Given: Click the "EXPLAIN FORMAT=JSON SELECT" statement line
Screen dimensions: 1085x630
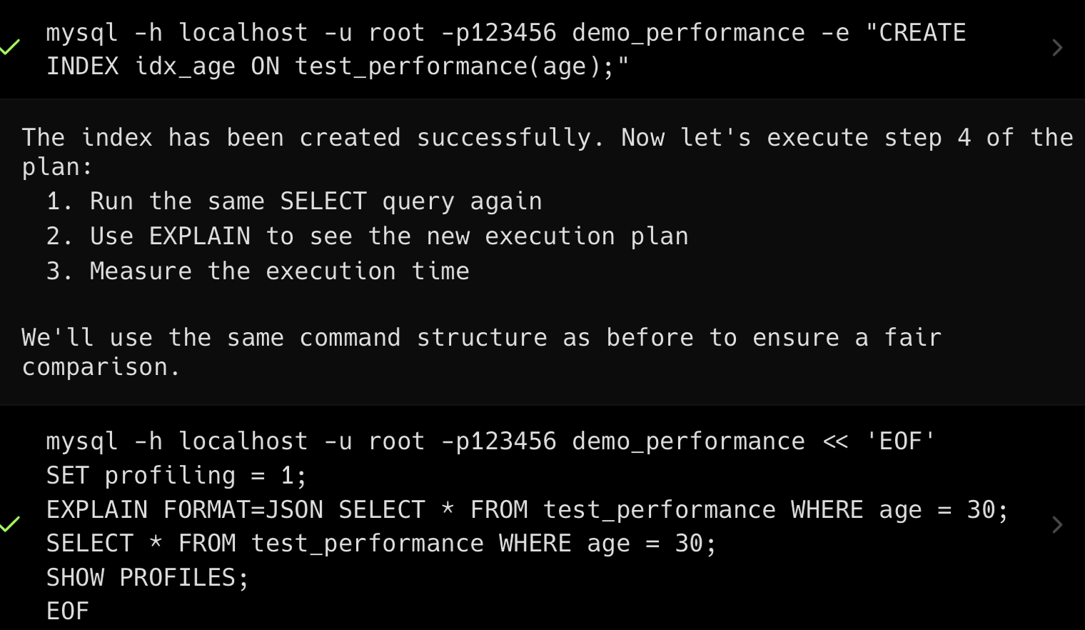Looking at the screenshot, I should 527,510.
